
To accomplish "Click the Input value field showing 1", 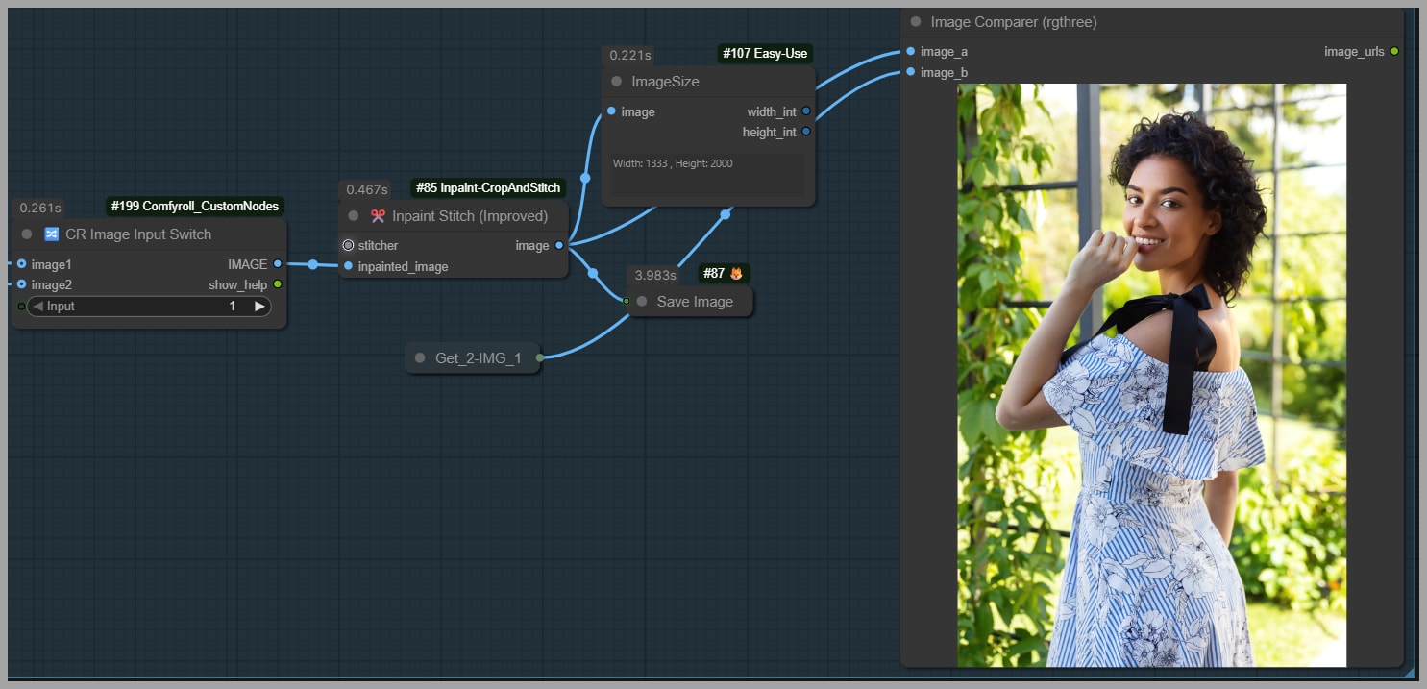I will [149, 307].
